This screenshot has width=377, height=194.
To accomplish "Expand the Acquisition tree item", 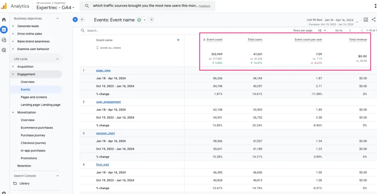I will tap(13, 67).
